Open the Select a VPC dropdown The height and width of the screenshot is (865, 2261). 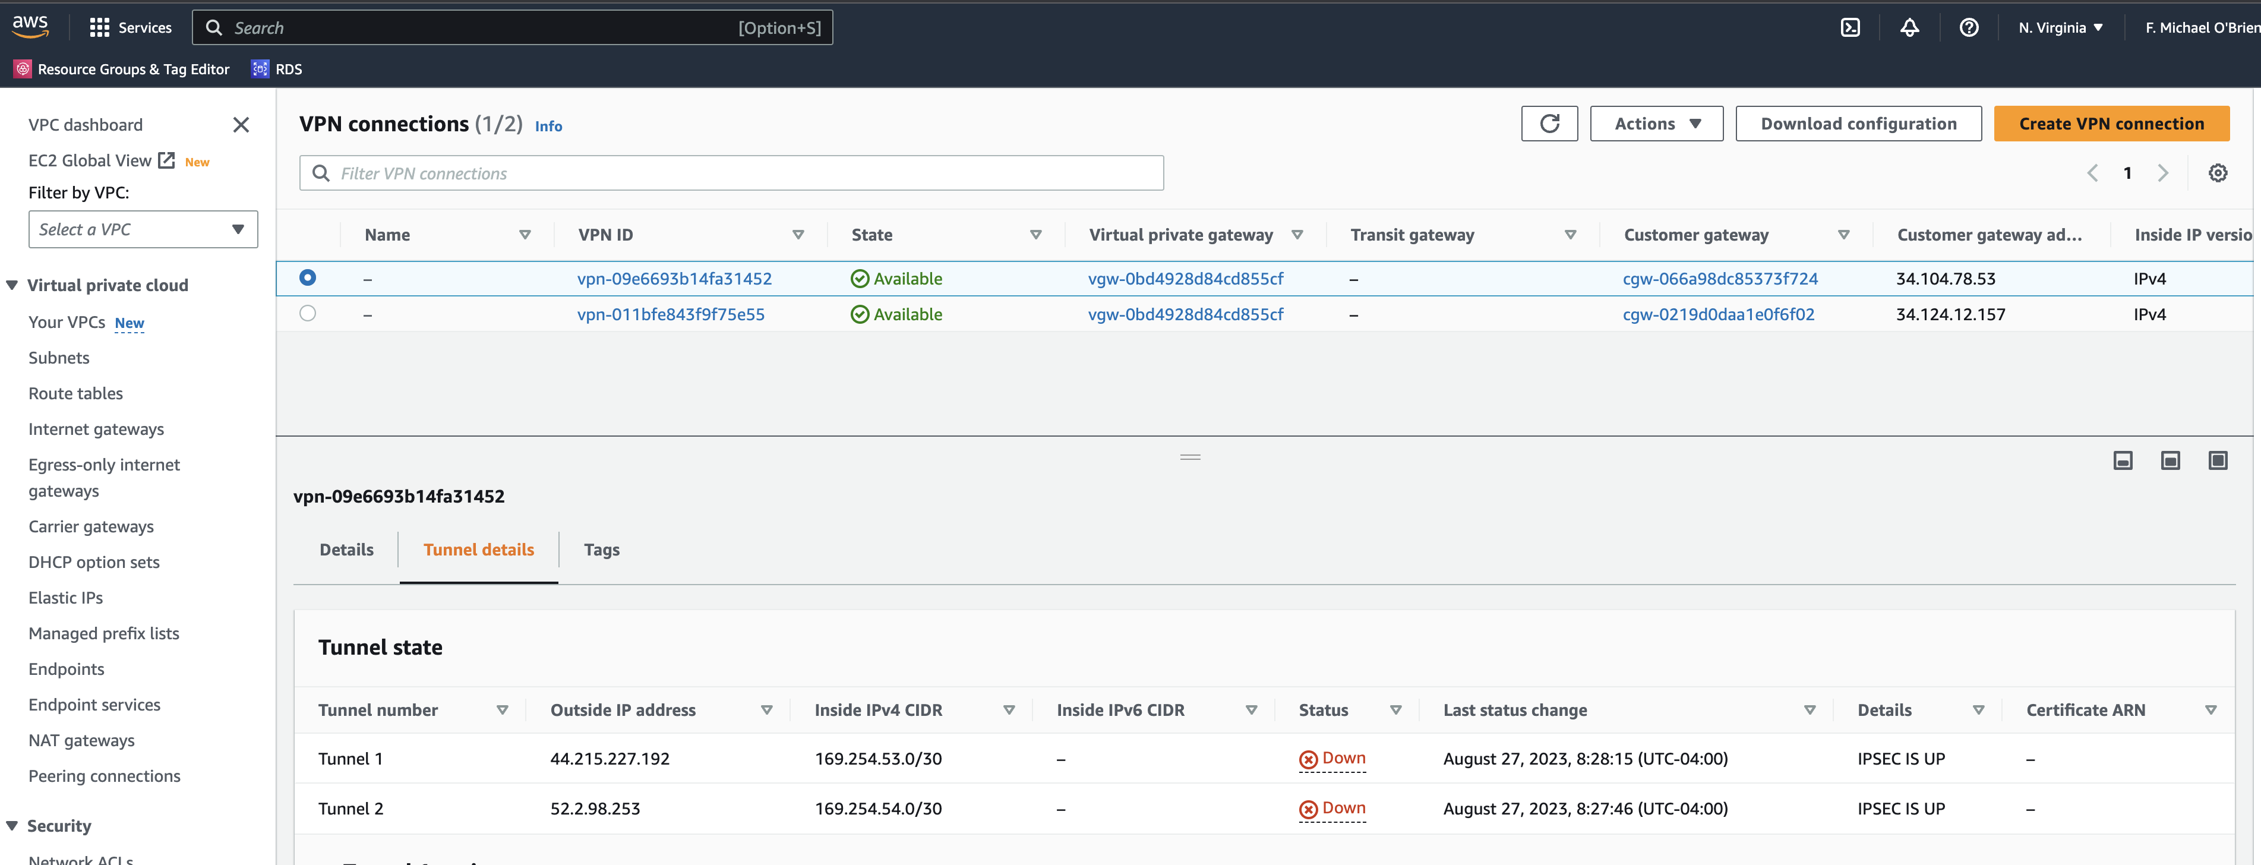pos(142,229)
